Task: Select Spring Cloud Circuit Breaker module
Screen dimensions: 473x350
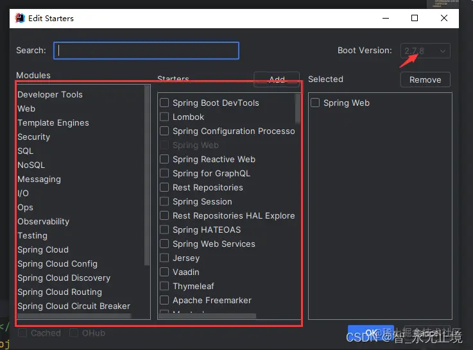Action: coord(74,306)
